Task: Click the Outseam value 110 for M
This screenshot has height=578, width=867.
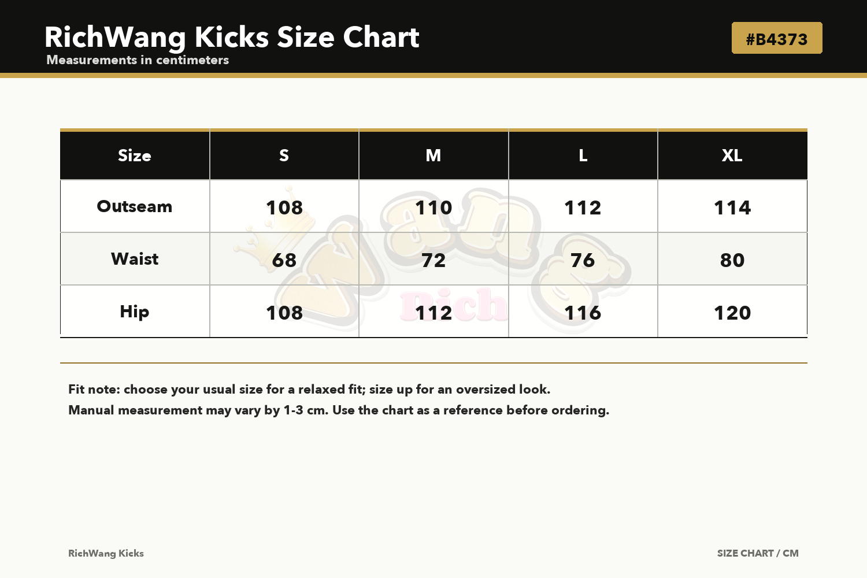Action: pos(433,208)
